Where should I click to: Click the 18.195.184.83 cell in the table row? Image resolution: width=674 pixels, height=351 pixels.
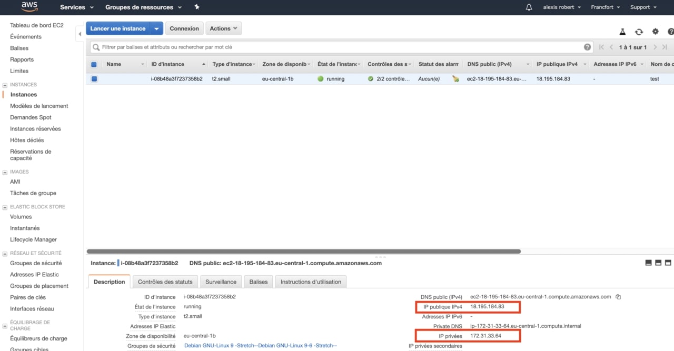tap(553, 79)
